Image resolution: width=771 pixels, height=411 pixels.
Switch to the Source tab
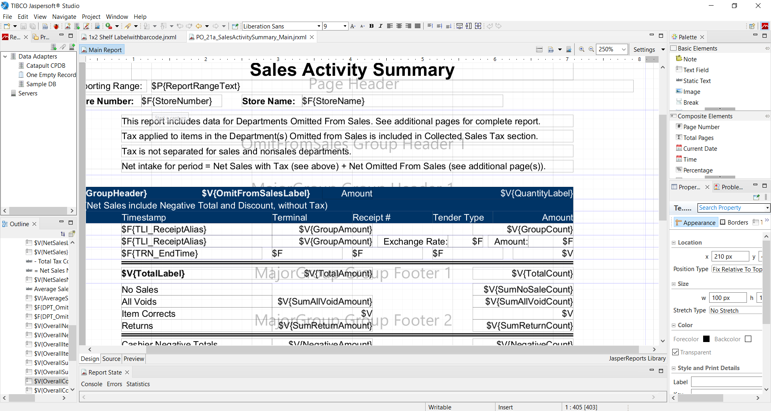tap(111, 359)
